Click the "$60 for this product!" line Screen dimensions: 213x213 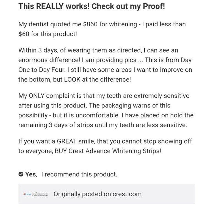coord(48,34)
